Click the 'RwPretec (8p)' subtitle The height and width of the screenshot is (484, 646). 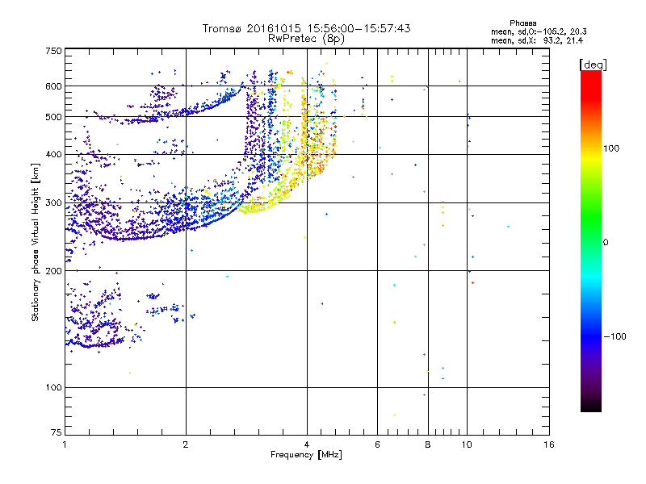(306, 39)
